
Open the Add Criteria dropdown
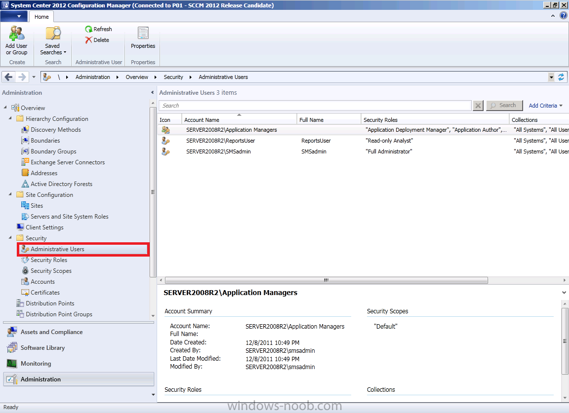545,106
